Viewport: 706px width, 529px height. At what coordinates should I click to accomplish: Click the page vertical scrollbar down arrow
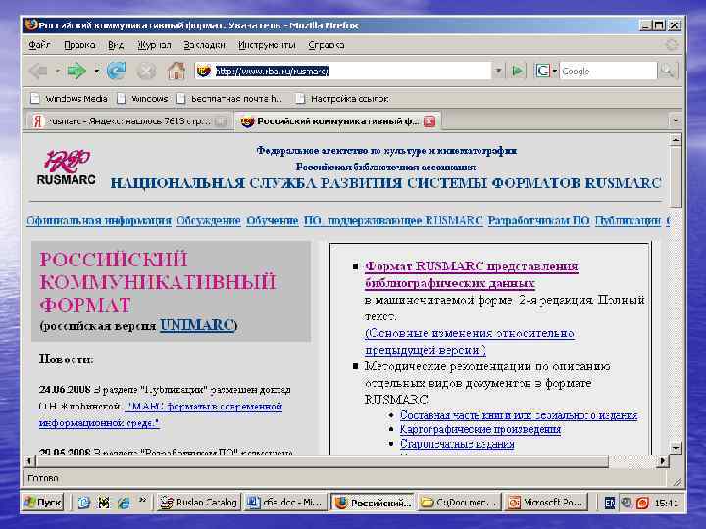675,447
